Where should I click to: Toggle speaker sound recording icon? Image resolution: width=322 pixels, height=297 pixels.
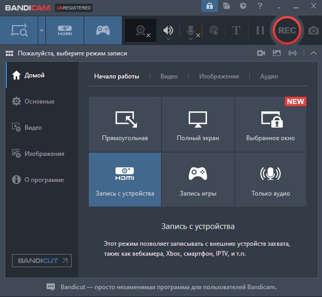coord(168,30)
